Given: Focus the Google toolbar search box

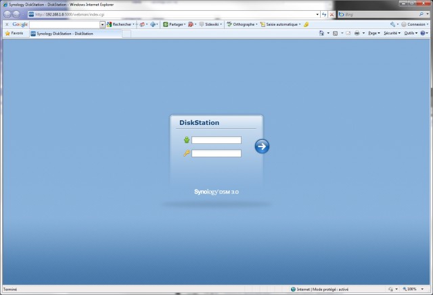Looking at the screenshot, I should (65, 25).
